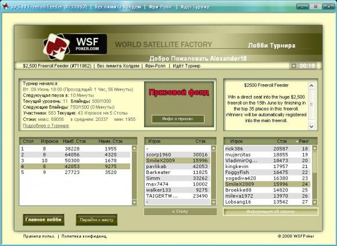Open the Политика конфиденц. link
Viewport: 337px width, 246px height.
(x=84, y=236)
